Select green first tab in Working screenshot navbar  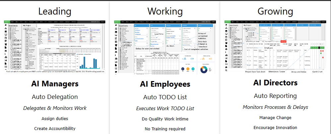click(x=117, y=22)
